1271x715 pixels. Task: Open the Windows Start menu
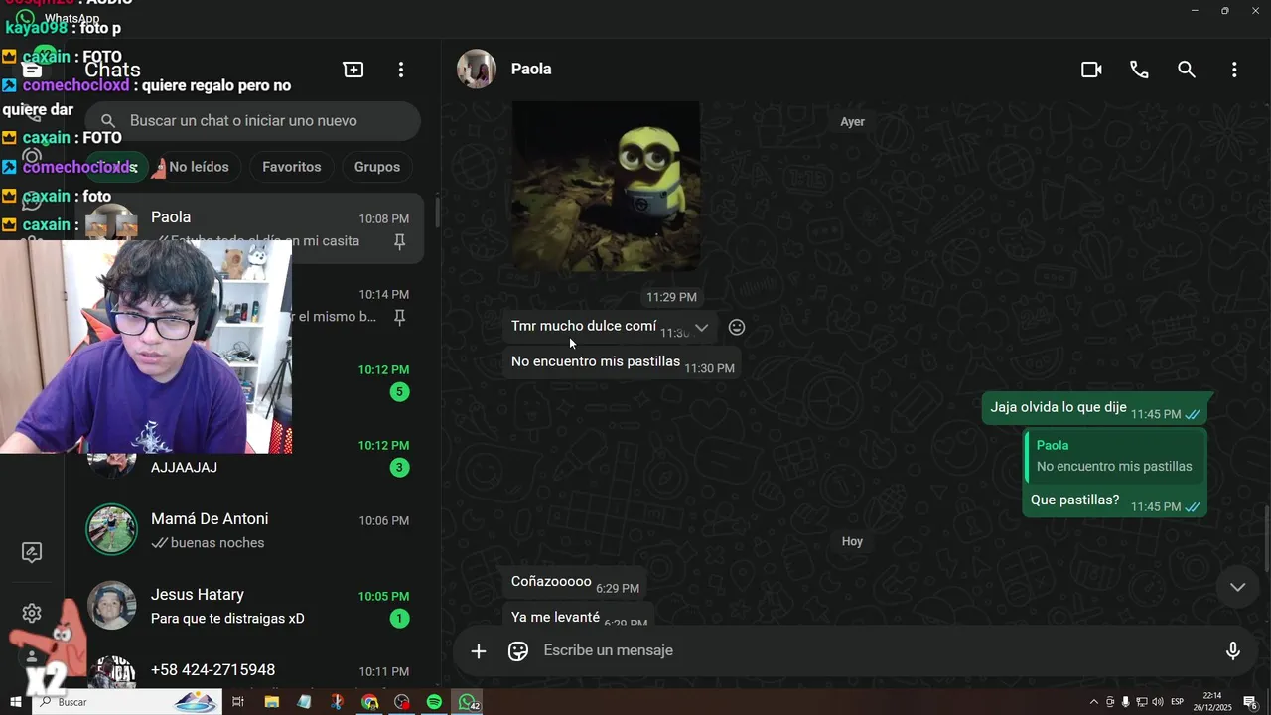[x=15, y=702]
